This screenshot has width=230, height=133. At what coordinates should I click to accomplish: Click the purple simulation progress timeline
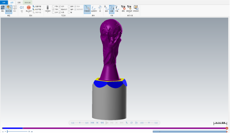click(x=124, y=128)
